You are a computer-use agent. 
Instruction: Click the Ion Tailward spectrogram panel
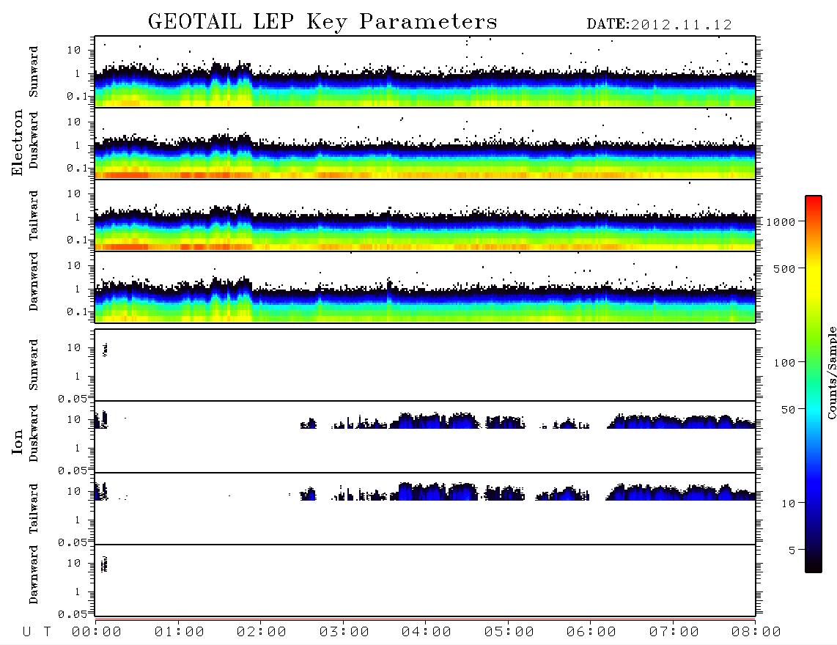point(425,509)
